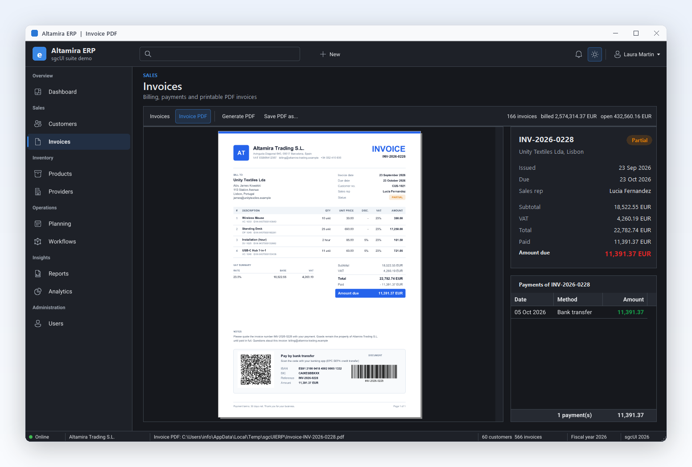Click the Online status indicator
The height and width of the screenshot is (467, 692).
[x=39, y=437]
